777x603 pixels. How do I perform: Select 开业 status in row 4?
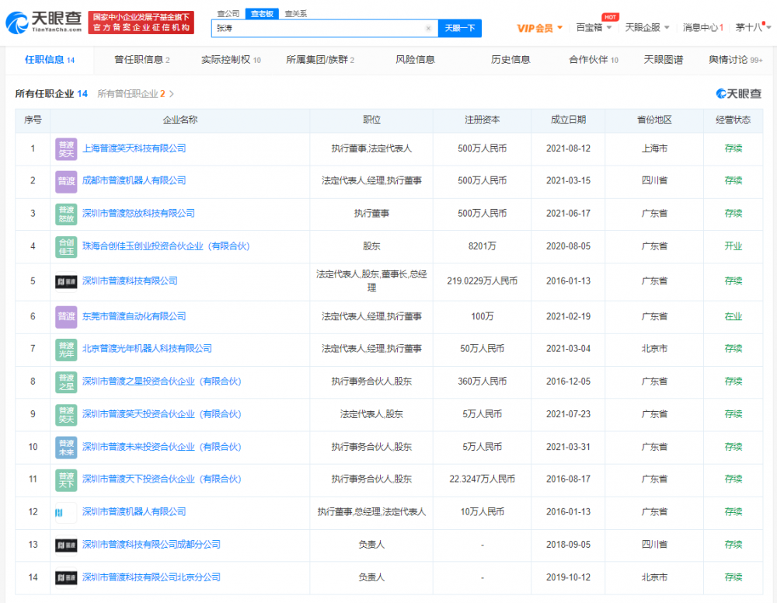pyautogui.click(x=733, y=246)
